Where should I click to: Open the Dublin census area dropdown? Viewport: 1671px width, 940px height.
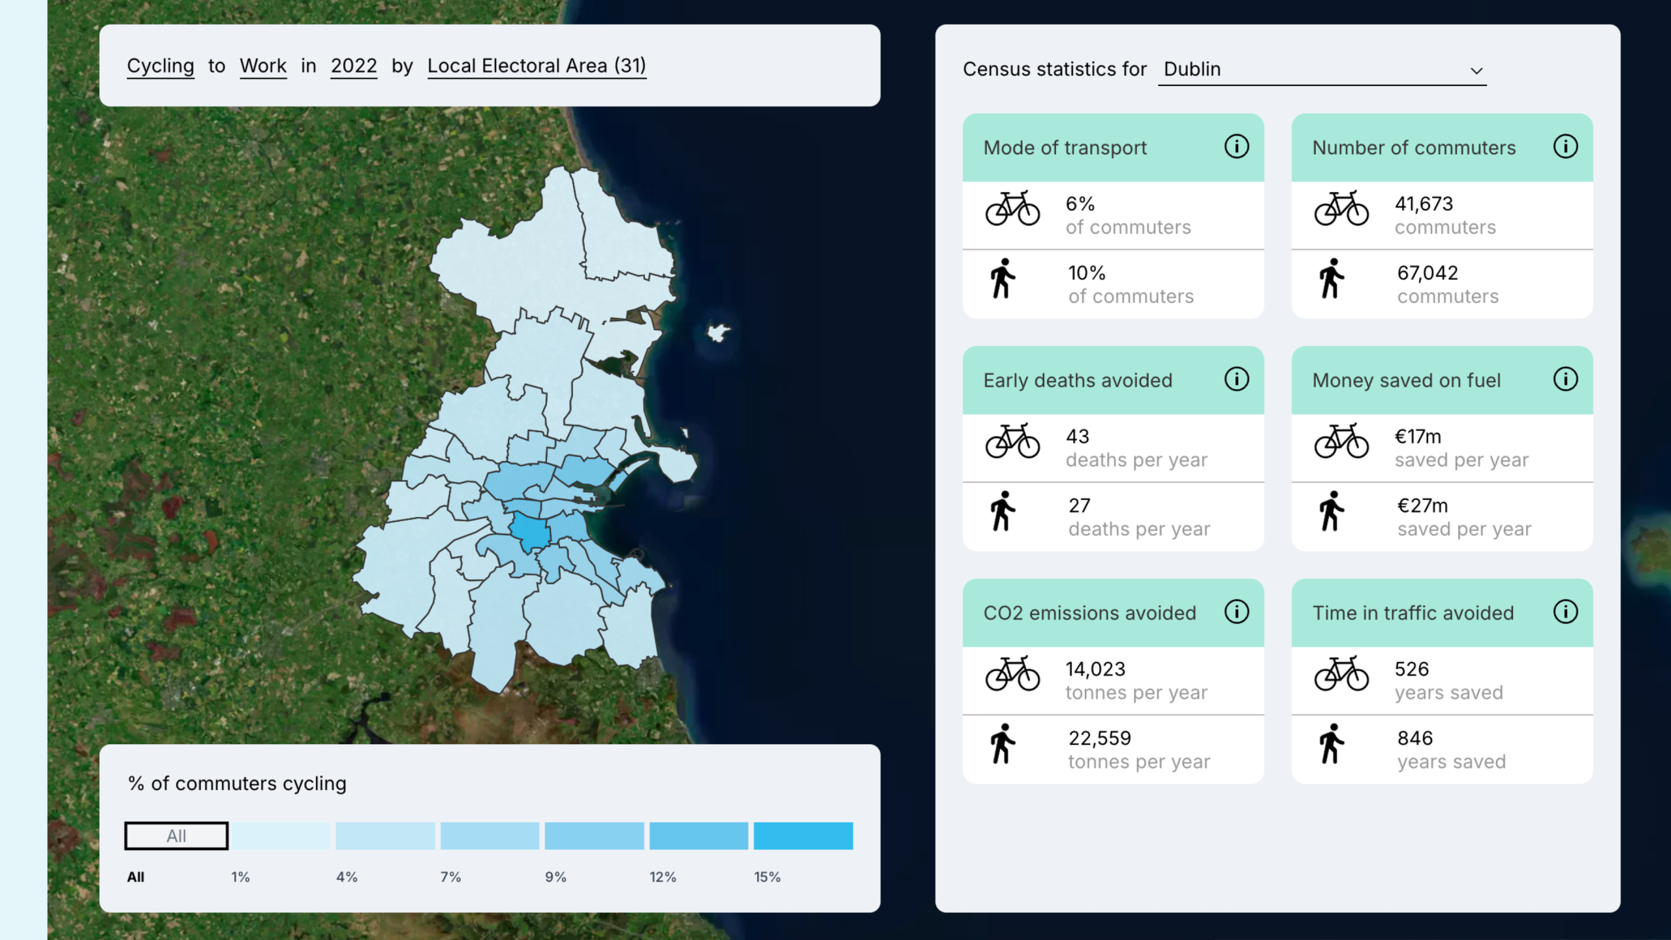(x=1322, y=69)
